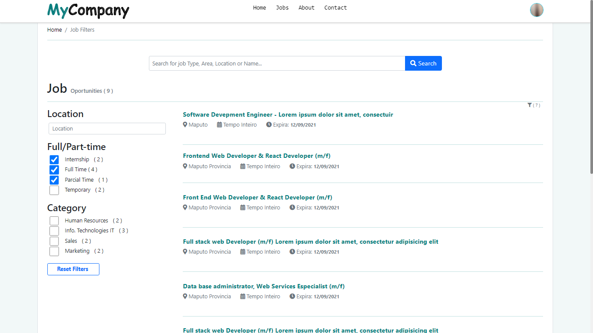Click the filter funnel icon above job list
This screenshot has width=593, height=333.
coord(530,105)
